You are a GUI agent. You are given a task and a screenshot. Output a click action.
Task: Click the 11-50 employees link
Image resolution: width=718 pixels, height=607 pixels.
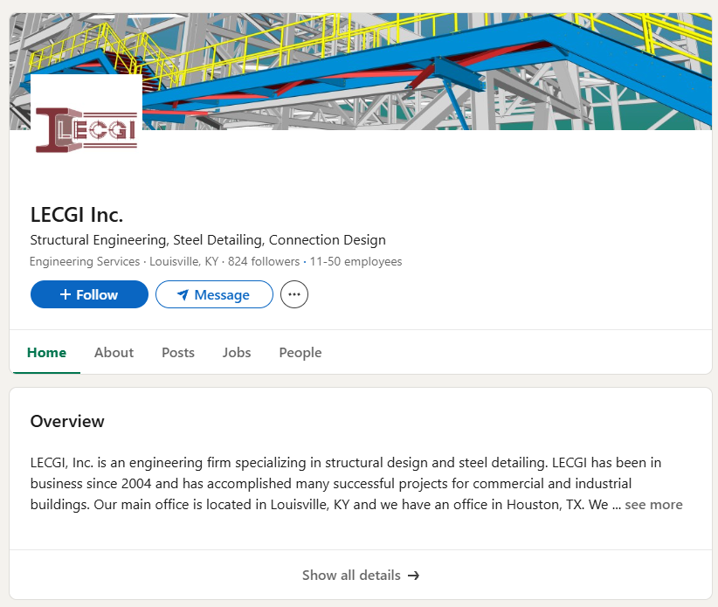point(356,261)
